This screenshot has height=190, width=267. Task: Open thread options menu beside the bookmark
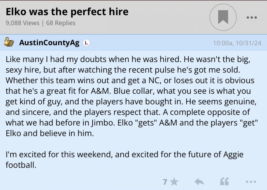coord(251,18)
